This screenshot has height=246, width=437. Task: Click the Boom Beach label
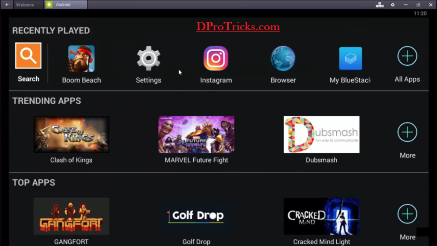tap(82, 80)
